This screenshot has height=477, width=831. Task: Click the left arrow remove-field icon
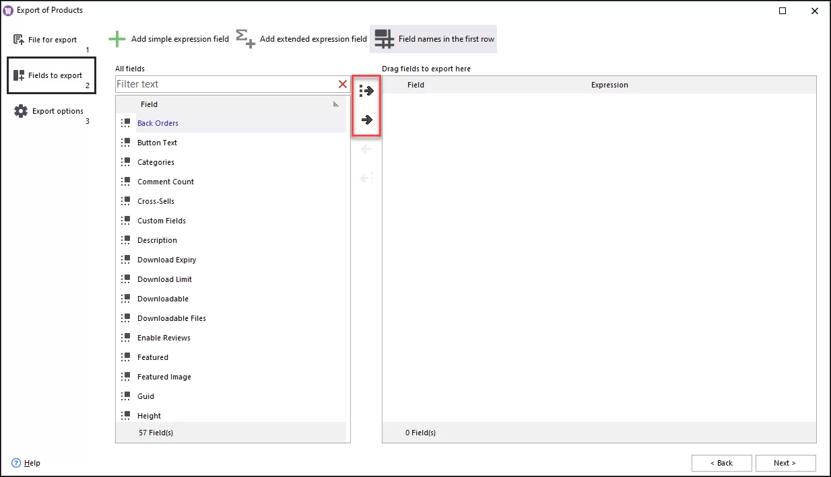pos(366,149)
